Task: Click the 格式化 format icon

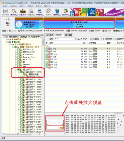Action: [49, 12]
